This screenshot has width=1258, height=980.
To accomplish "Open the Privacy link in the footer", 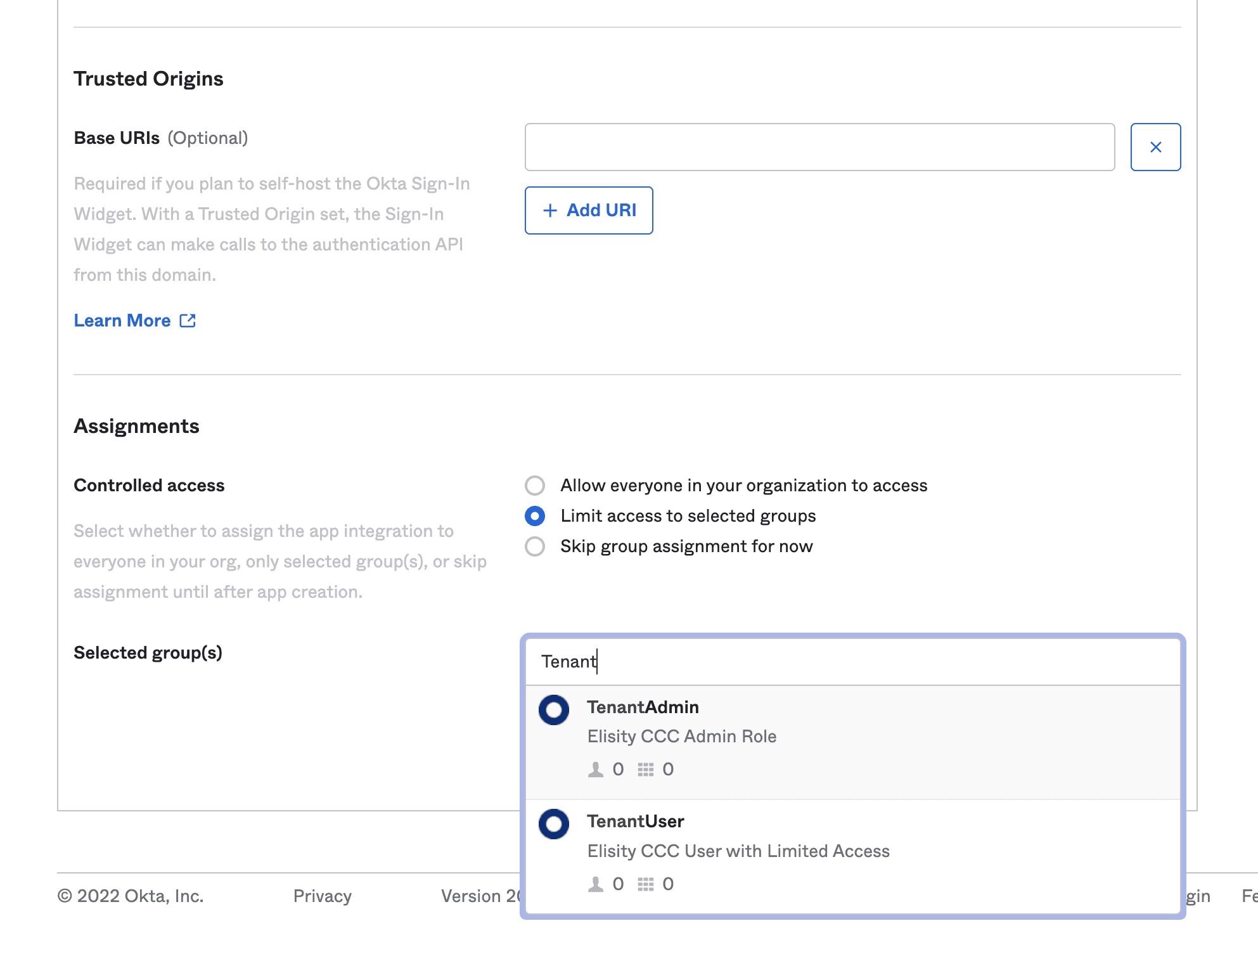I will [x=322, y=896].
